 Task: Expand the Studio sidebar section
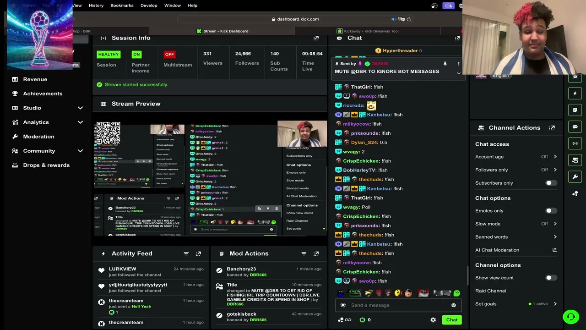pos(80,108)
